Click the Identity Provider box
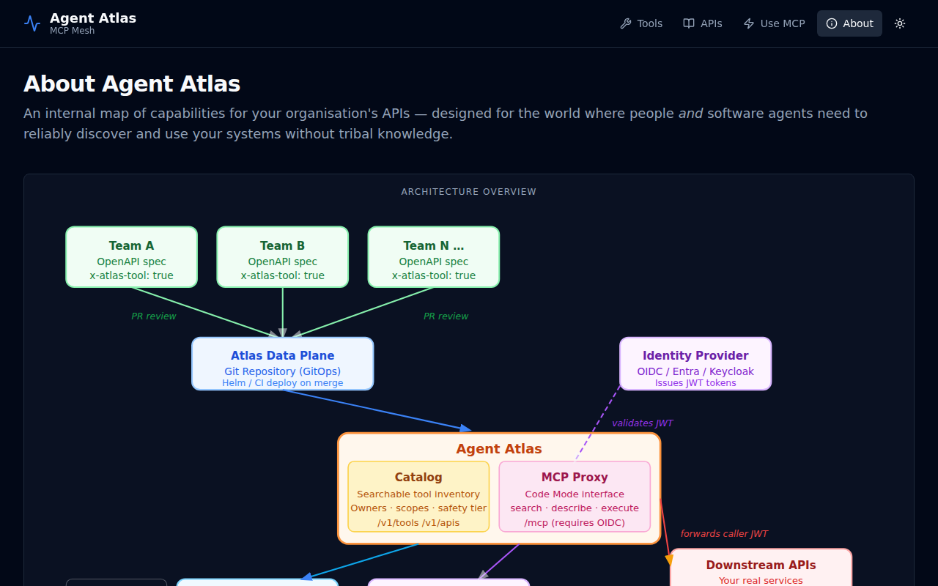This screenshot has width=938, height=586. coord(695,363)
